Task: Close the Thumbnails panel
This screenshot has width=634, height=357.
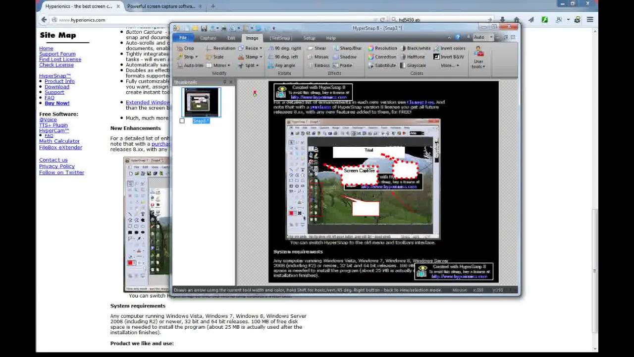Action: [x=231, y=82]
